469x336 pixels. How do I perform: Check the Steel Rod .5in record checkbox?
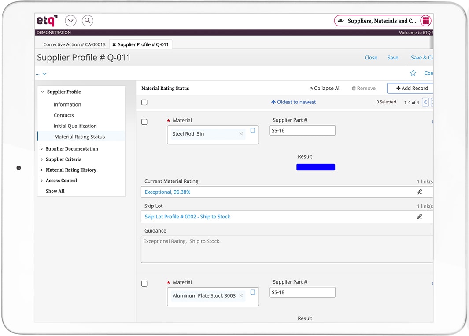(144, 122)
